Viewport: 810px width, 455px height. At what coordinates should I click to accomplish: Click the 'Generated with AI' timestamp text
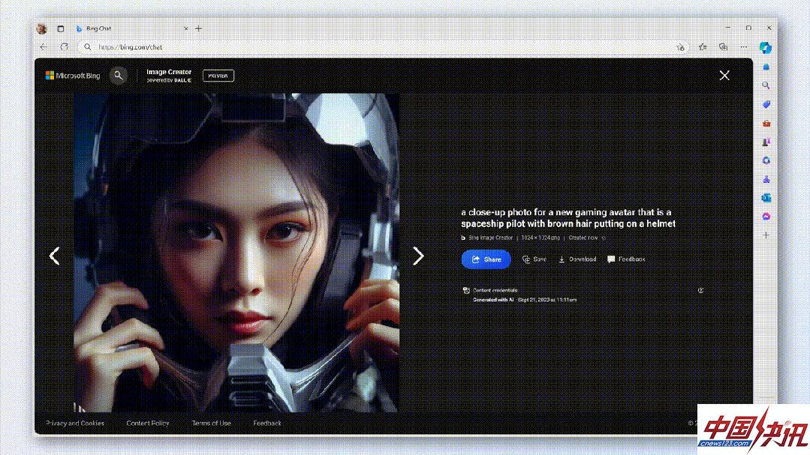[x=525, y=300]
